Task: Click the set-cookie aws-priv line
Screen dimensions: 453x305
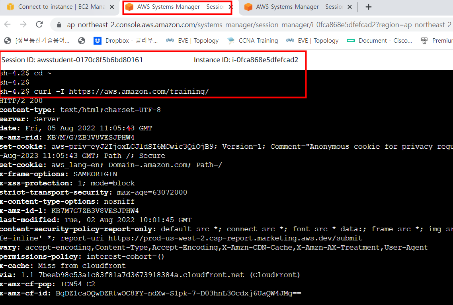Action: pyautogui.click(x=226, y=147)
